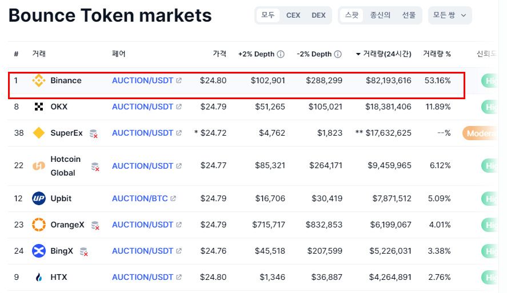Click the HTX flame logo icon
The height and width of the screenshot is (293, 507).
pos(39,277)
